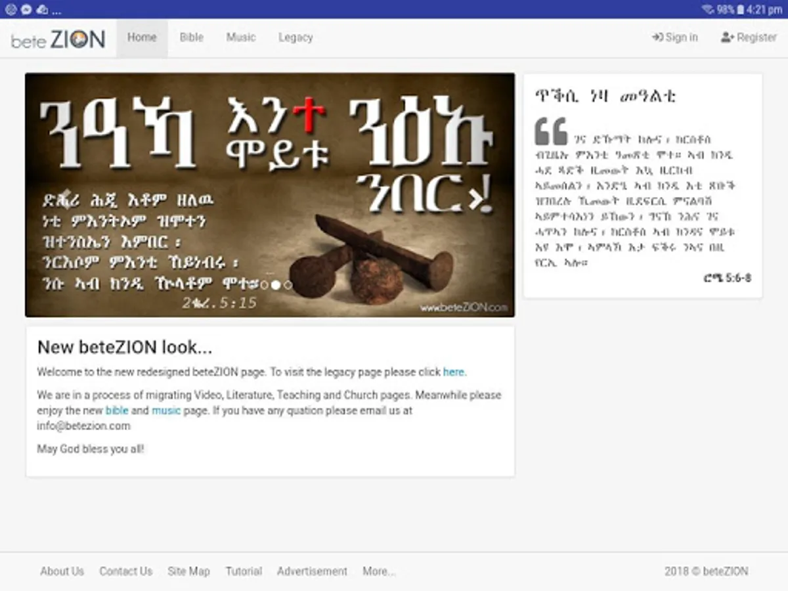The image size is (788, 591).
Task: Follow the 'here' legacy page link
Action: click(x=453, y=372)
